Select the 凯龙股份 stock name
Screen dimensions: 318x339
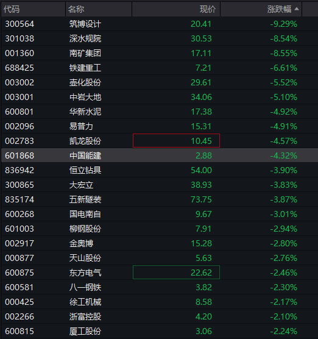click(x=85, y=141)
